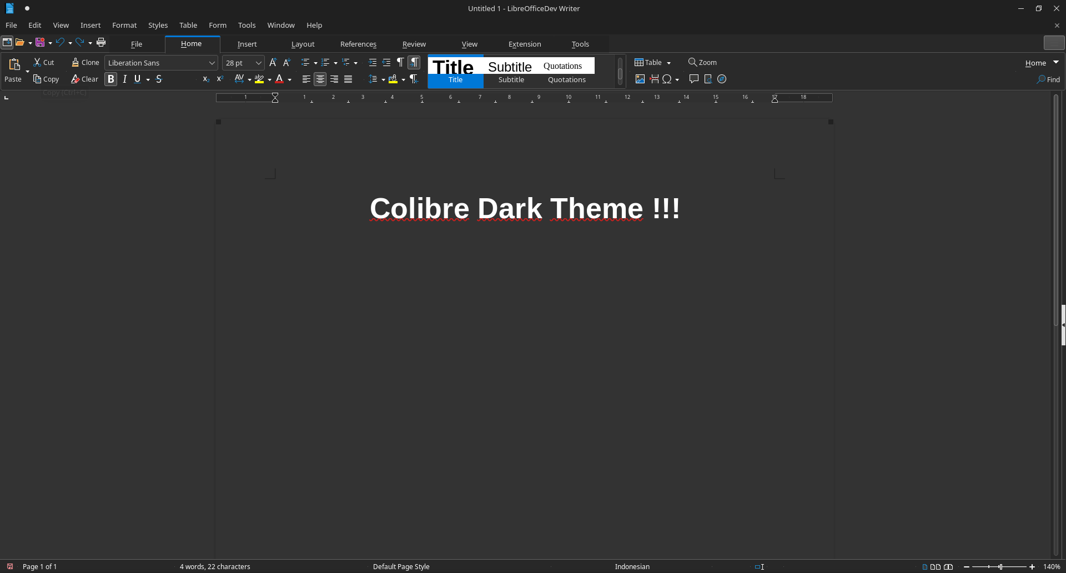Open a file with the folder icon
The image size is (1066, 573).
(20, 42)
